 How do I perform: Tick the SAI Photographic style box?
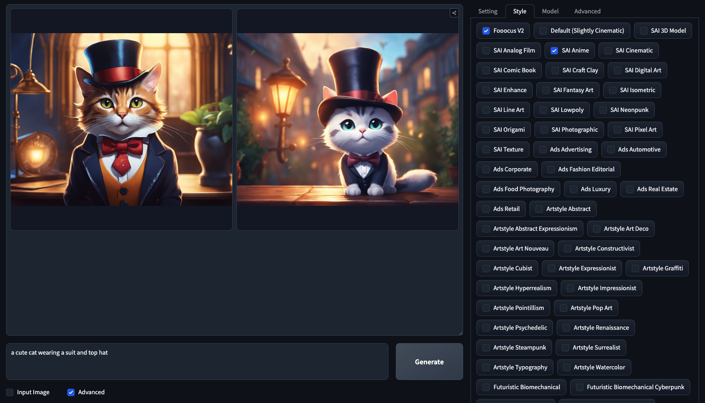(x=544, y=130)
